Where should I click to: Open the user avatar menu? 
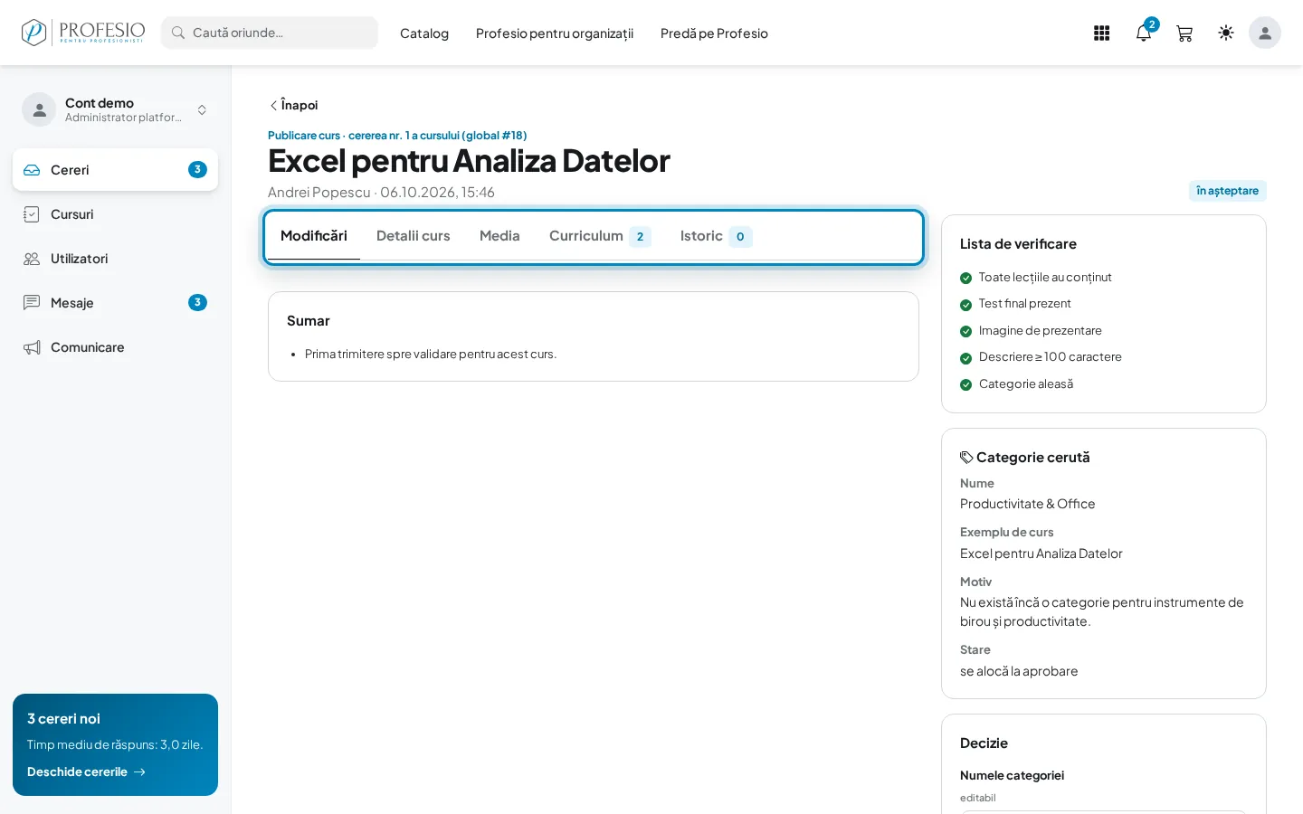point(1265,33)
